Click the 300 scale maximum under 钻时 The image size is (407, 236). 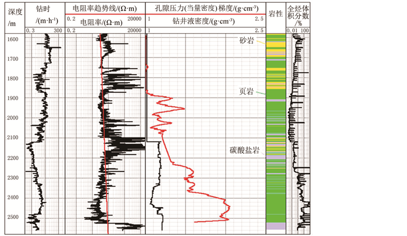57,30
